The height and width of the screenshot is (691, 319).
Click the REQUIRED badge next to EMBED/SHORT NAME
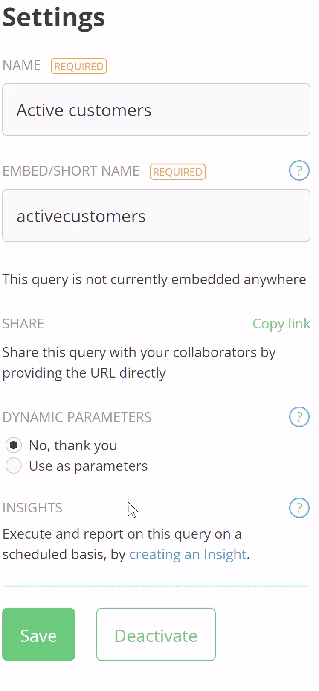(177, 172)
